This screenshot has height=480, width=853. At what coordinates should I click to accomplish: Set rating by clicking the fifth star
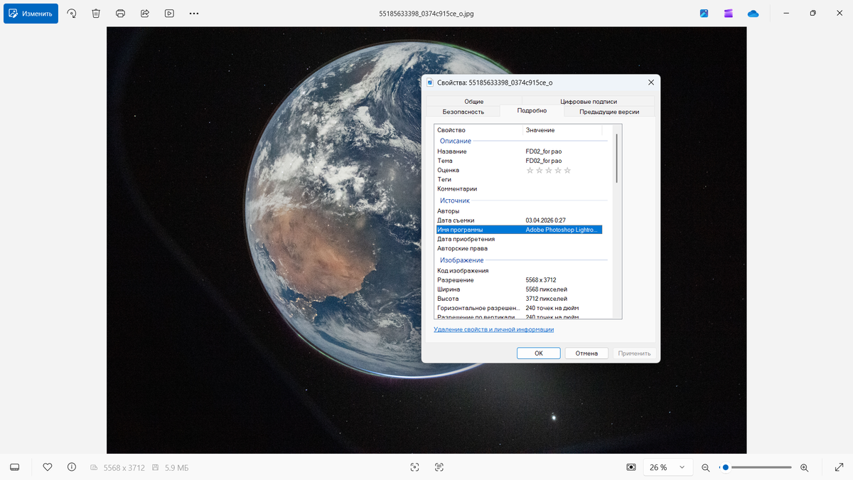point(567,170)
